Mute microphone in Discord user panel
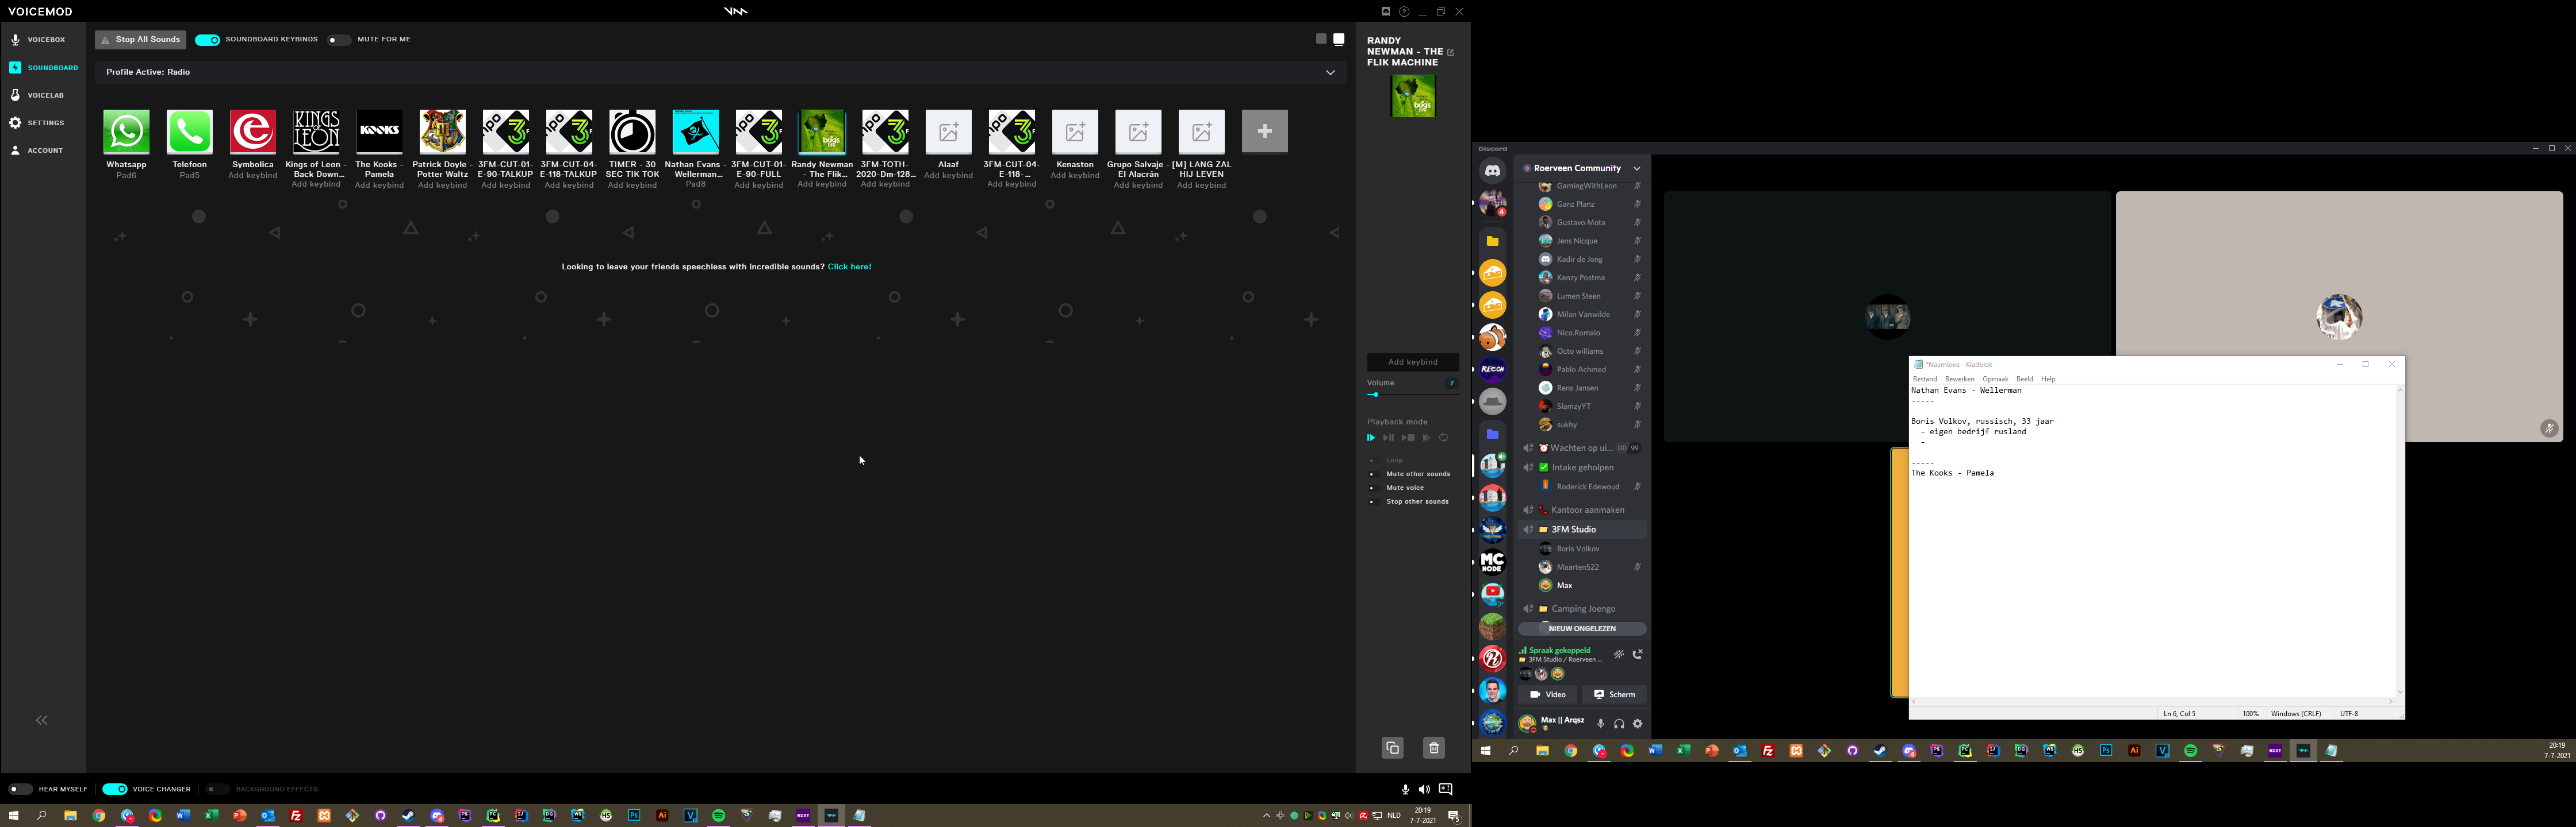 pyautogui.click(x=1600, y=724)
